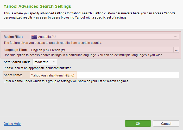
Task: Click the Short Name label
Action: [x=13, y=75]
